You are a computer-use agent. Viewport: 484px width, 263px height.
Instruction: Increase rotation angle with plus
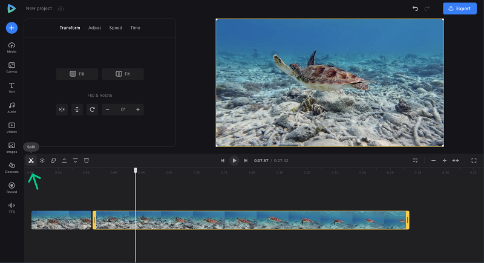click(138, 109)
